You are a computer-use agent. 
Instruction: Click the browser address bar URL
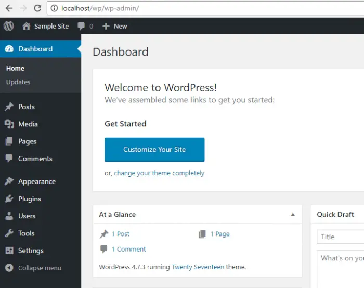point(100,8)
